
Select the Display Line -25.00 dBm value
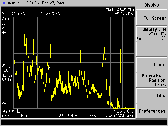pos(156,34)
